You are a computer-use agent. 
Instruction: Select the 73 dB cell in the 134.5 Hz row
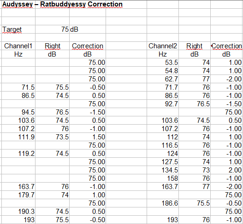(x=195, y=170)
